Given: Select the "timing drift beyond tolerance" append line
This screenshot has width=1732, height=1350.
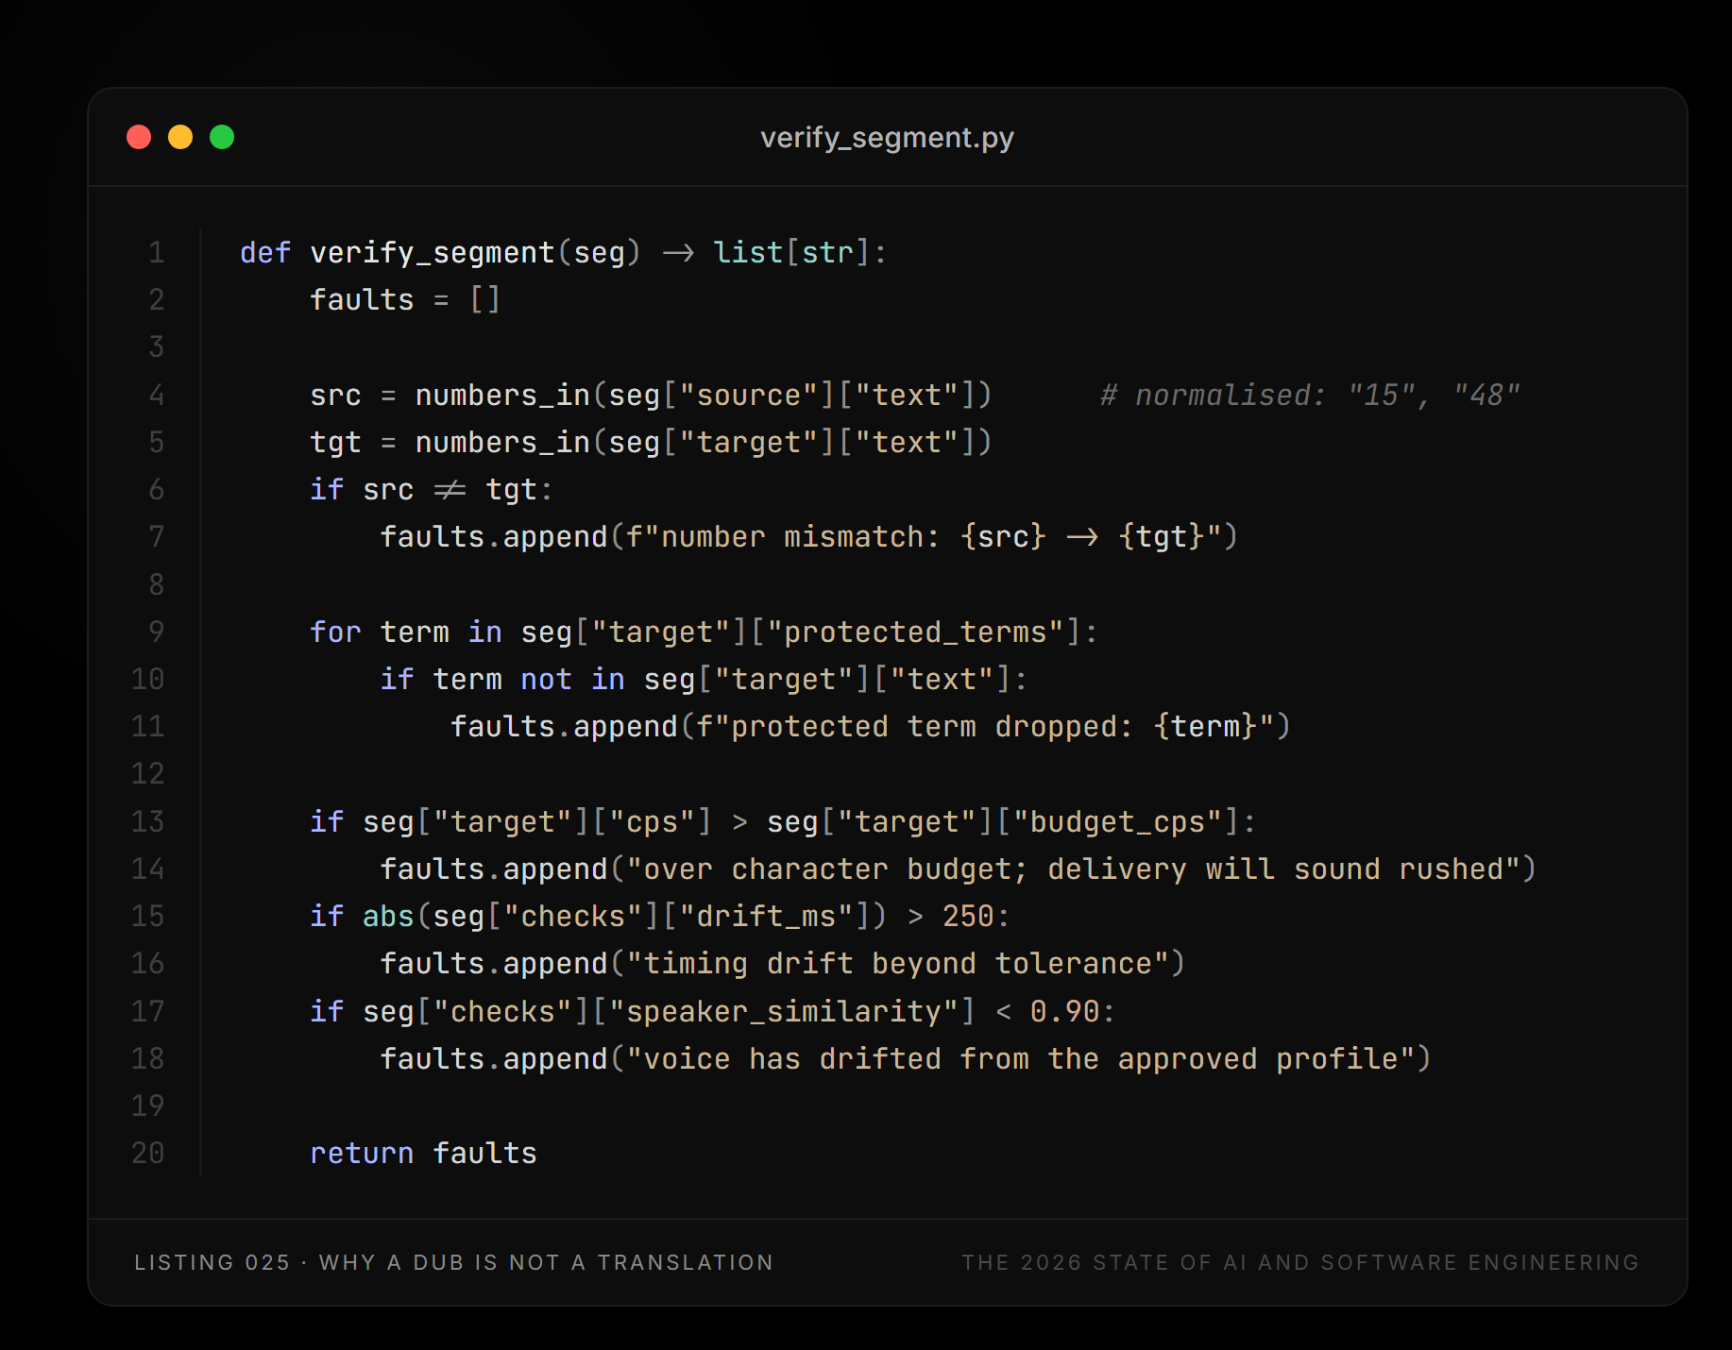Looking at the screenshot, I should (782, 964).
